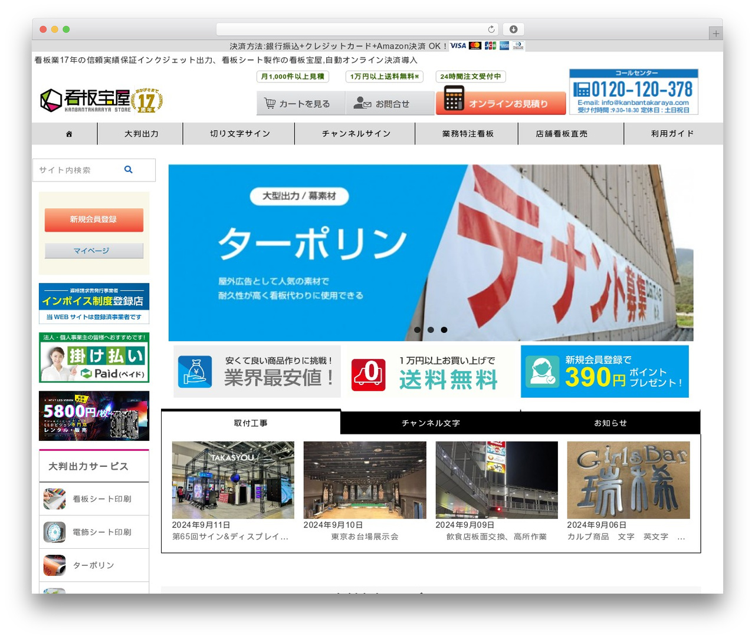This screenshot has height=639, width=755.
Task: Open 東京お台場展示会 article link
Action: [365, 537]
